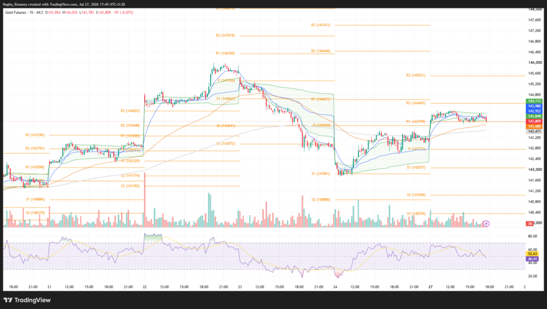Image resolution: width=547 pixels, height=309 pixels.
Task: Click the orange 143,680 price label
Action: 534,126
